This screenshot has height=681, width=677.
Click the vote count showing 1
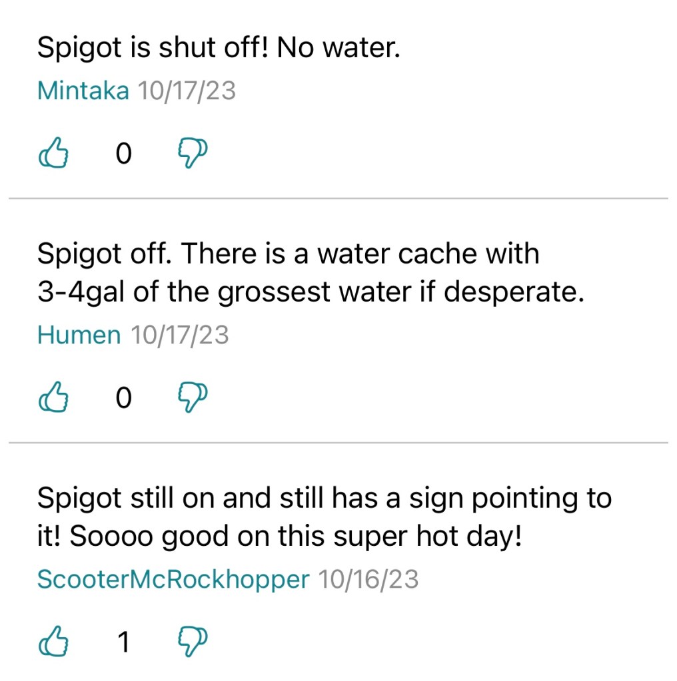pos(123,643)
